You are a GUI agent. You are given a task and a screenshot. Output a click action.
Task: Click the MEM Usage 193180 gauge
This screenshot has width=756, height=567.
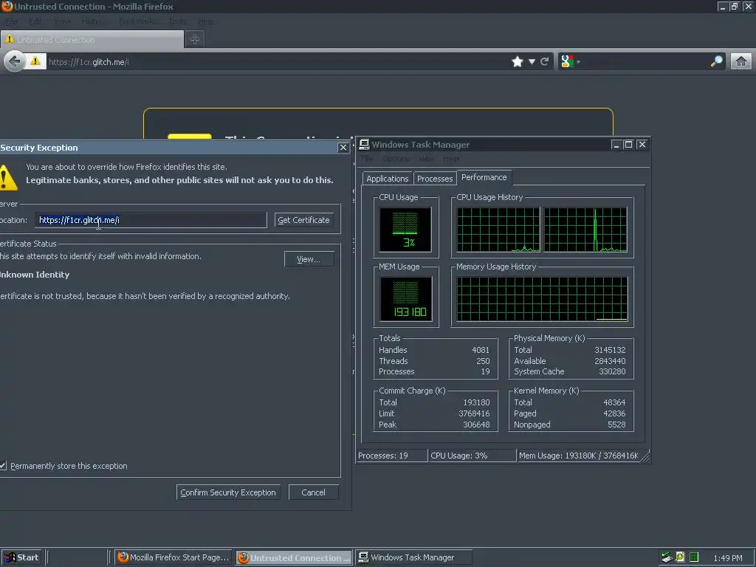pos(405,299)
